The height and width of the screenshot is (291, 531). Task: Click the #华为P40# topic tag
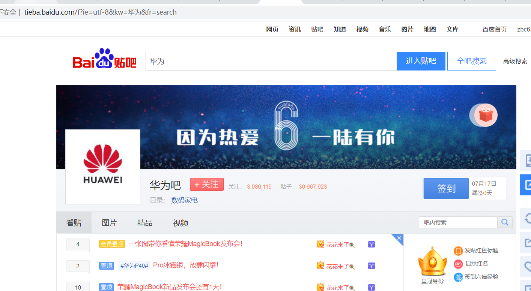click(x=134, y=265)
